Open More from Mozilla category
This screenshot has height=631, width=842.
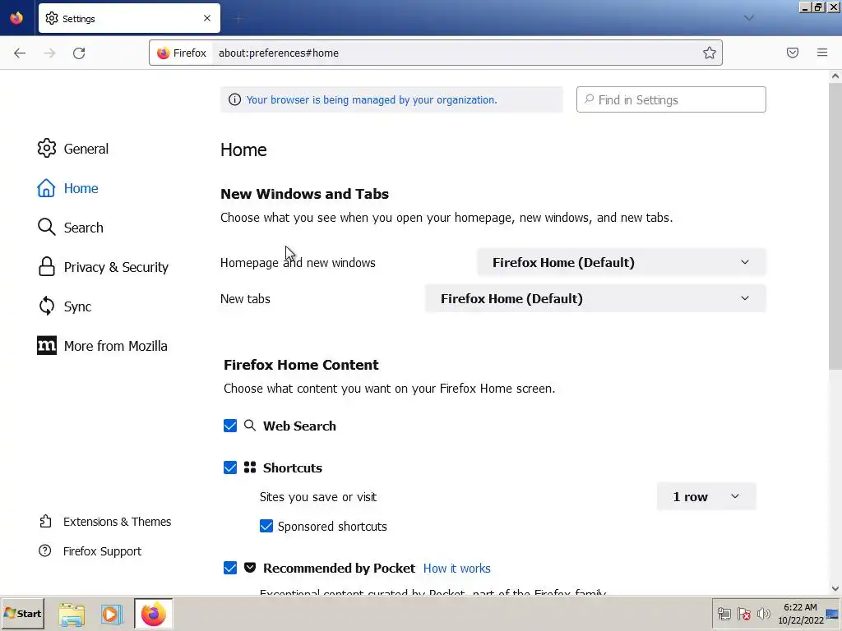tap(102, 346)
